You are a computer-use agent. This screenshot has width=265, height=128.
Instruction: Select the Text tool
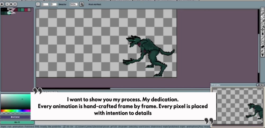point(263,55)
